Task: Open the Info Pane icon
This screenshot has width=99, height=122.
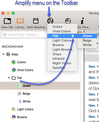Action: pos(82,21)
